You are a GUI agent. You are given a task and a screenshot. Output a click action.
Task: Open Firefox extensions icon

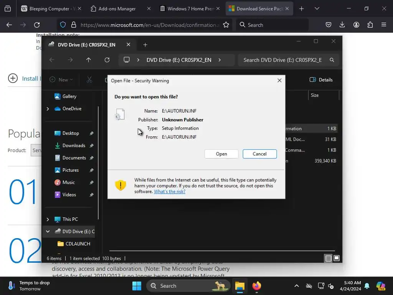click(x=370, y=25)
